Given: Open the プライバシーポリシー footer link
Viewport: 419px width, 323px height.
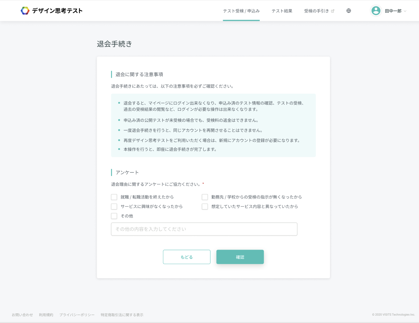Looking at the screenshot, I should [77, 315].
